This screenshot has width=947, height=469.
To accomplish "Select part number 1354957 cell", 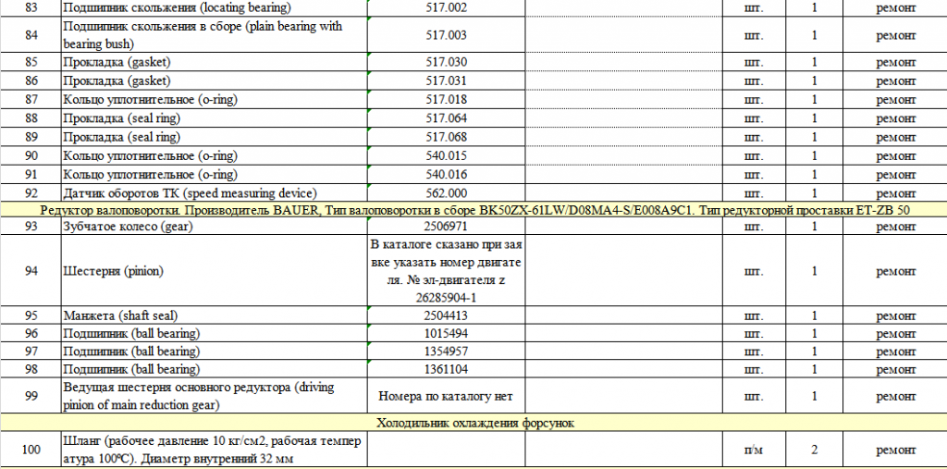I will coord(446,352).
